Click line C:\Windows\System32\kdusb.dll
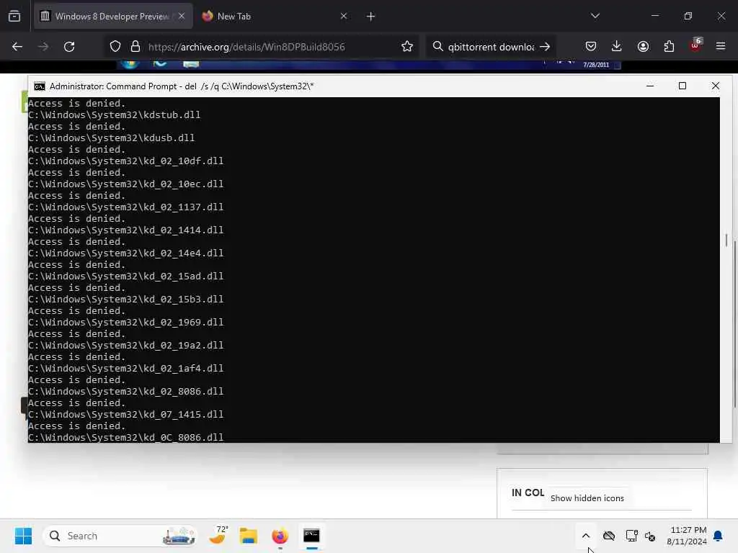 pos(111,138)
